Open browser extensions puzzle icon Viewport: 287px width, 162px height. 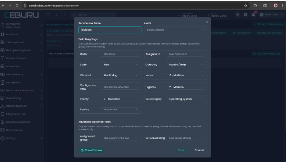(x=255, y=6)
